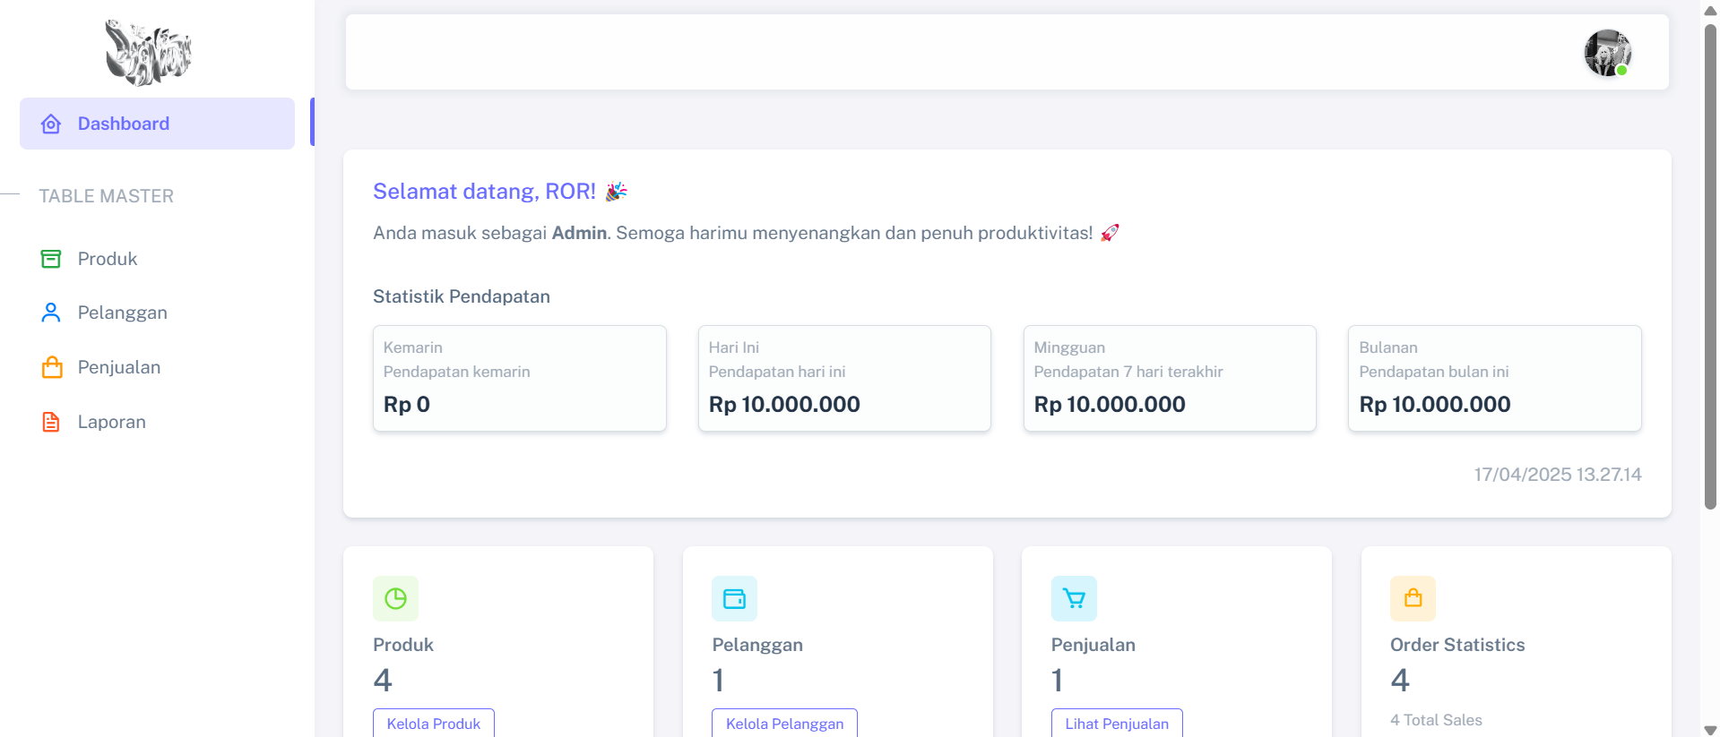Image resolution: width=1720 pixels, height=737 pixels.
Task: Click the green pie chart Produk icon
Action: (x=395, y=598)
